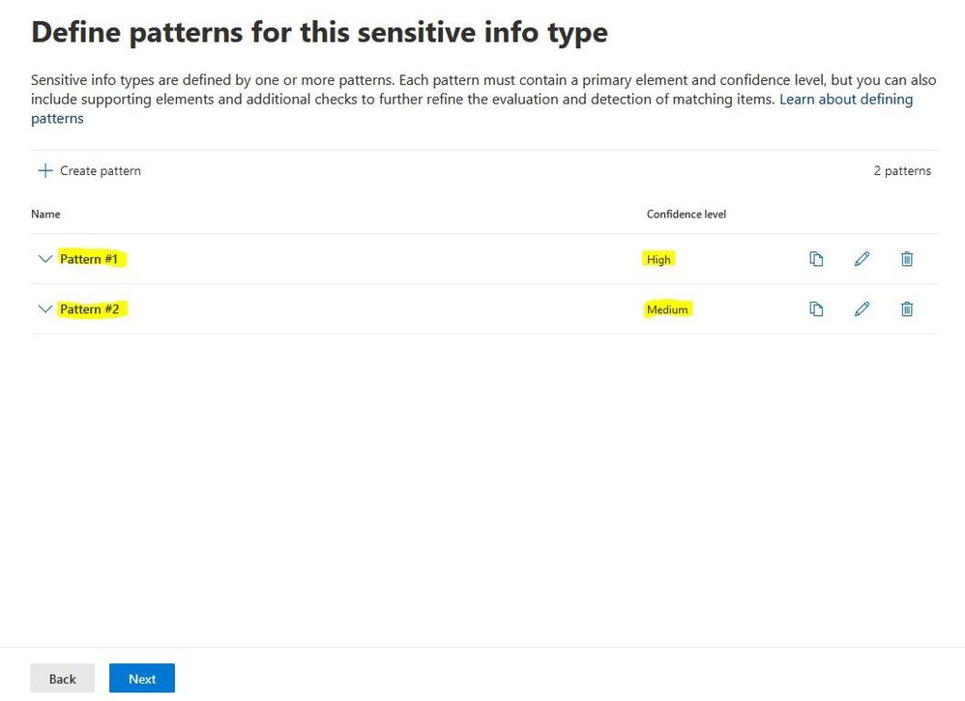The width and height of the screenshot is (965, 701).
Task: Delete Pattern #1 using the trash icon
Action: (907, 259)
